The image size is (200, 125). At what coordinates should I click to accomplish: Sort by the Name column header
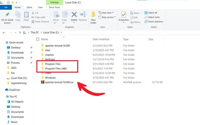(44, 39)
